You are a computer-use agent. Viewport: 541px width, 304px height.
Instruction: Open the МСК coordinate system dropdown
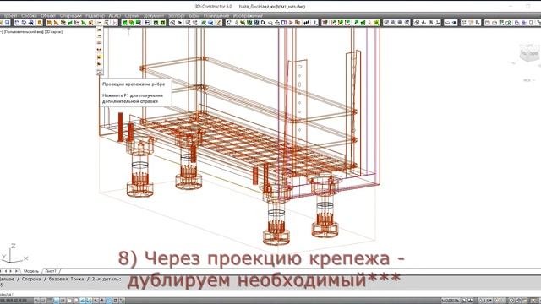point(529,80)
